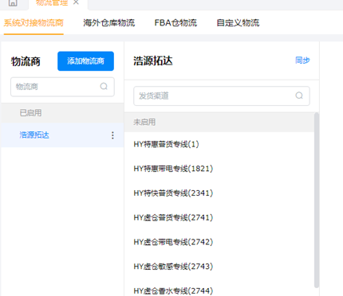
Task: Focus the 物流商 search field
Action: tap(62, 87)
